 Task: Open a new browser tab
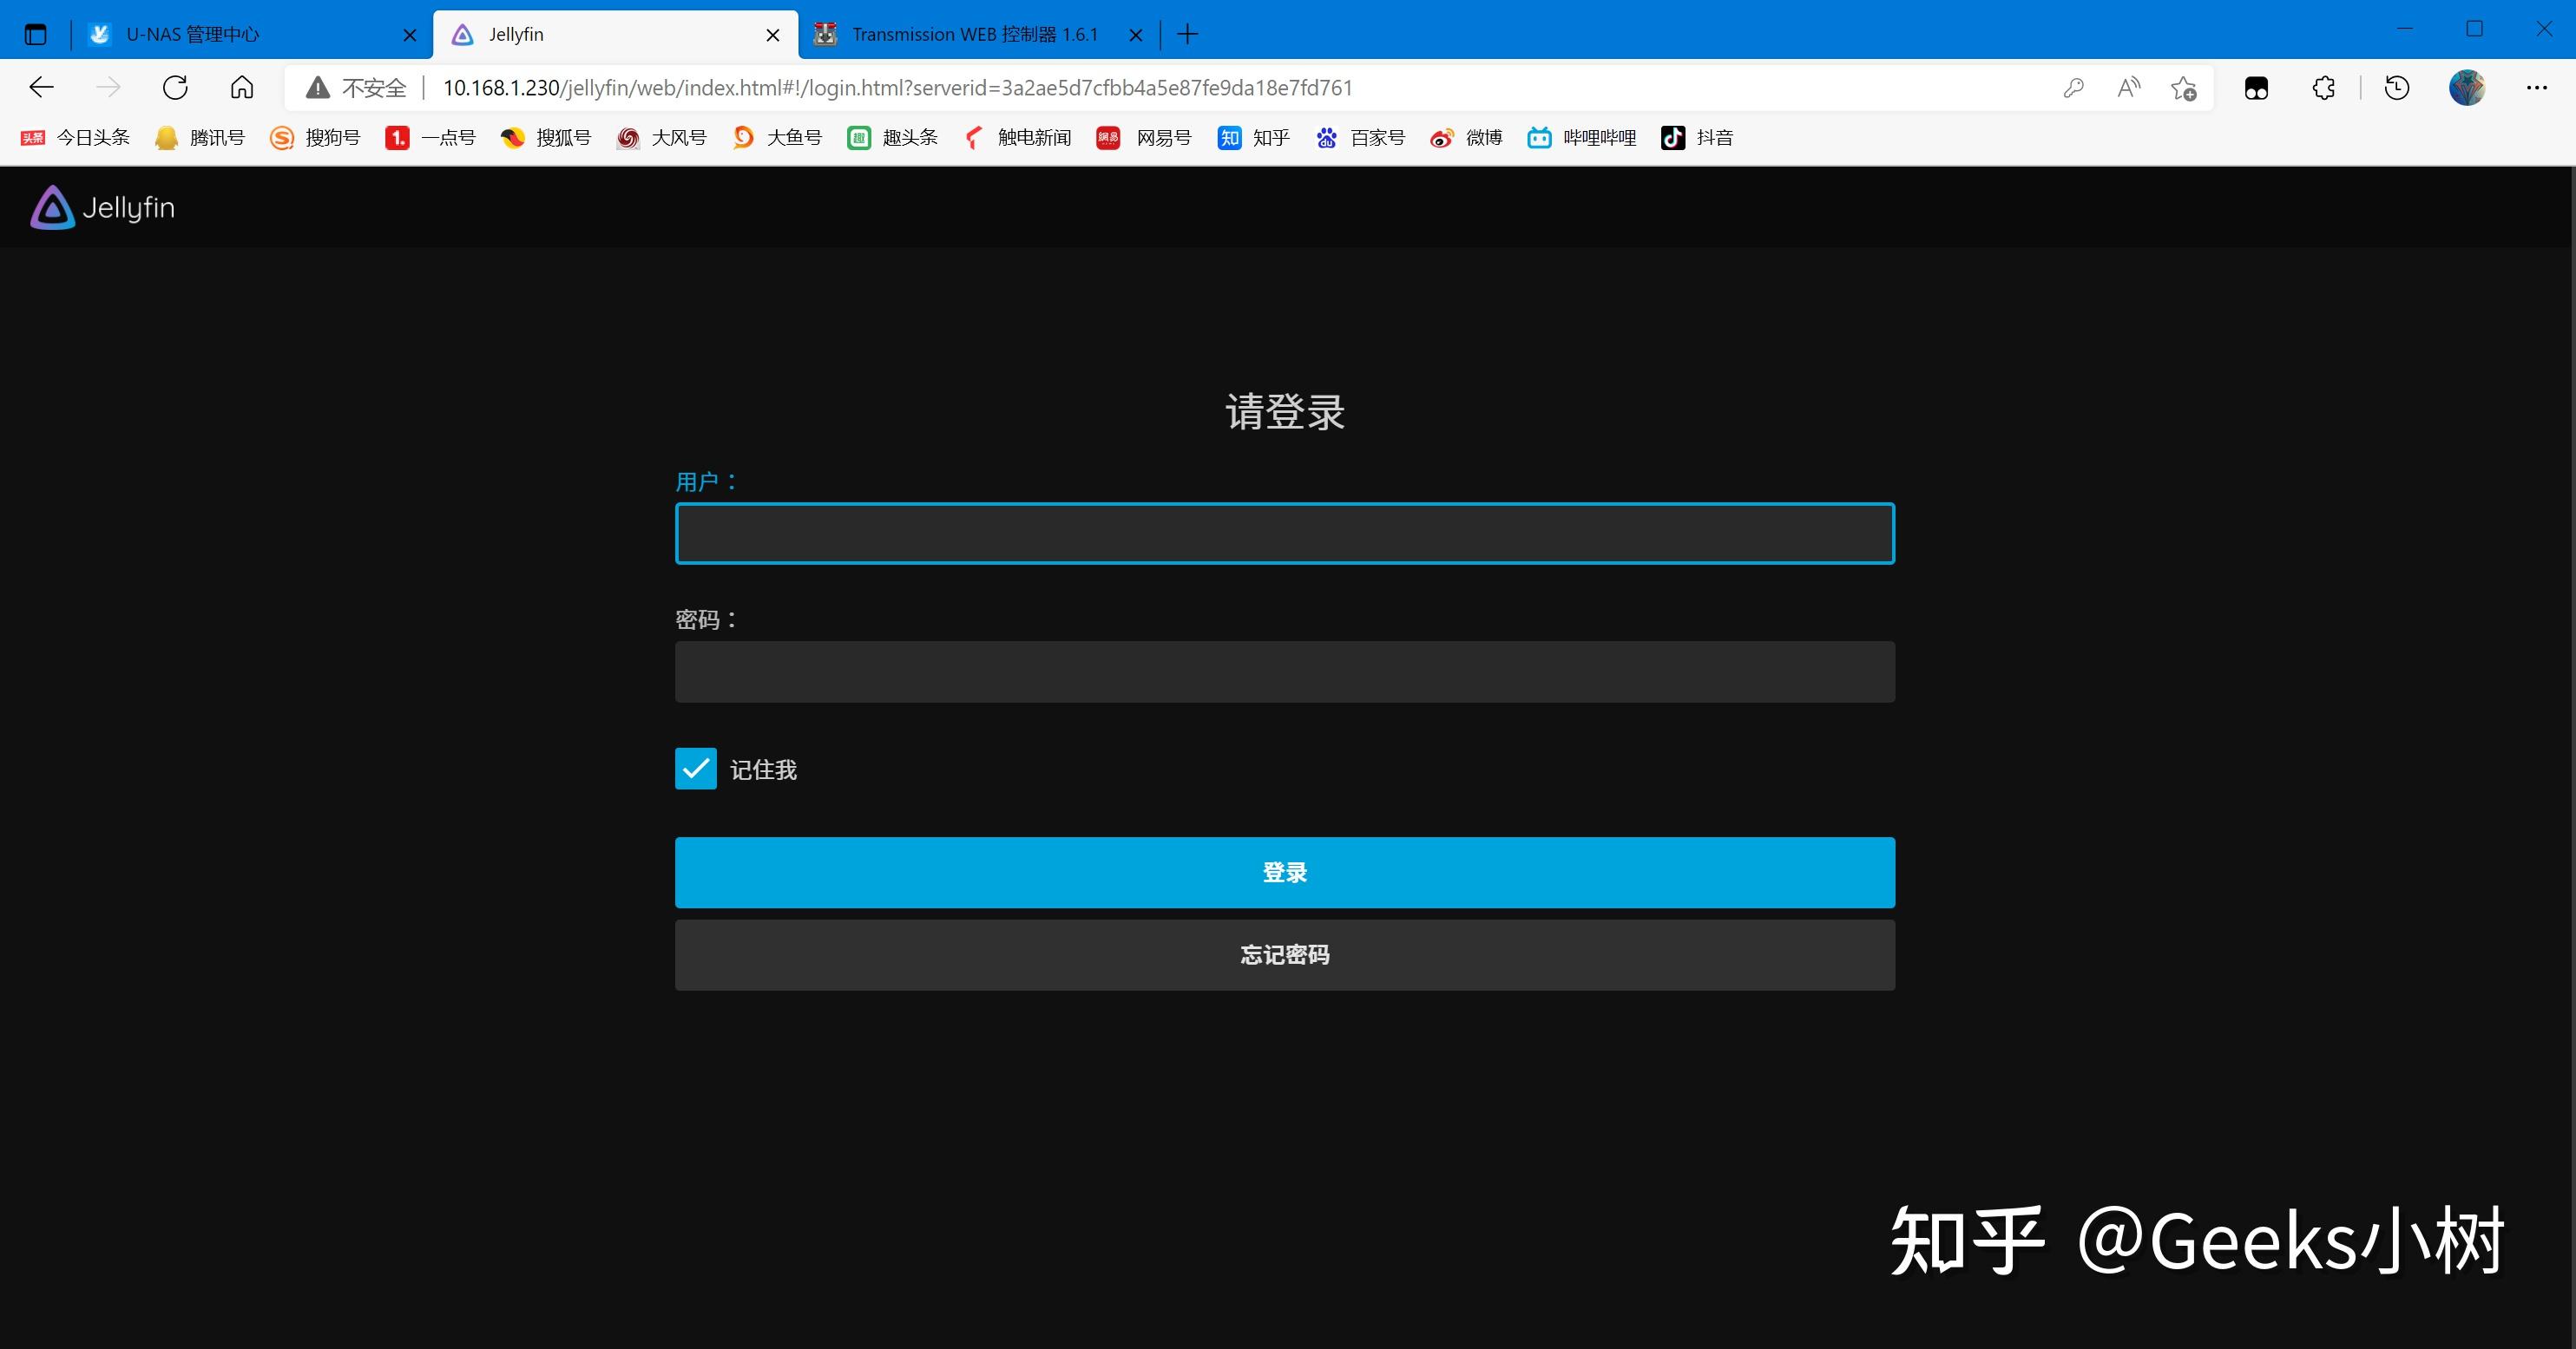[x=1187, y=34]
